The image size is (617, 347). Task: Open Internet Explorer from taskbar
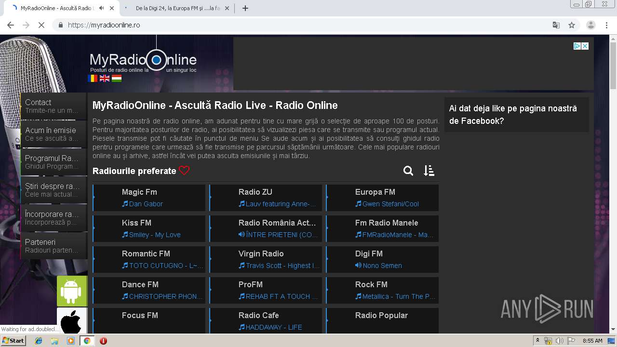pyautogui.click(x=39, y=341)
